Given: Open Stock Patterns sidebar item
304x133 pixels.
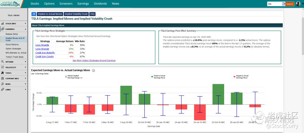Looking at the screenshot, I should coord(12,45).
